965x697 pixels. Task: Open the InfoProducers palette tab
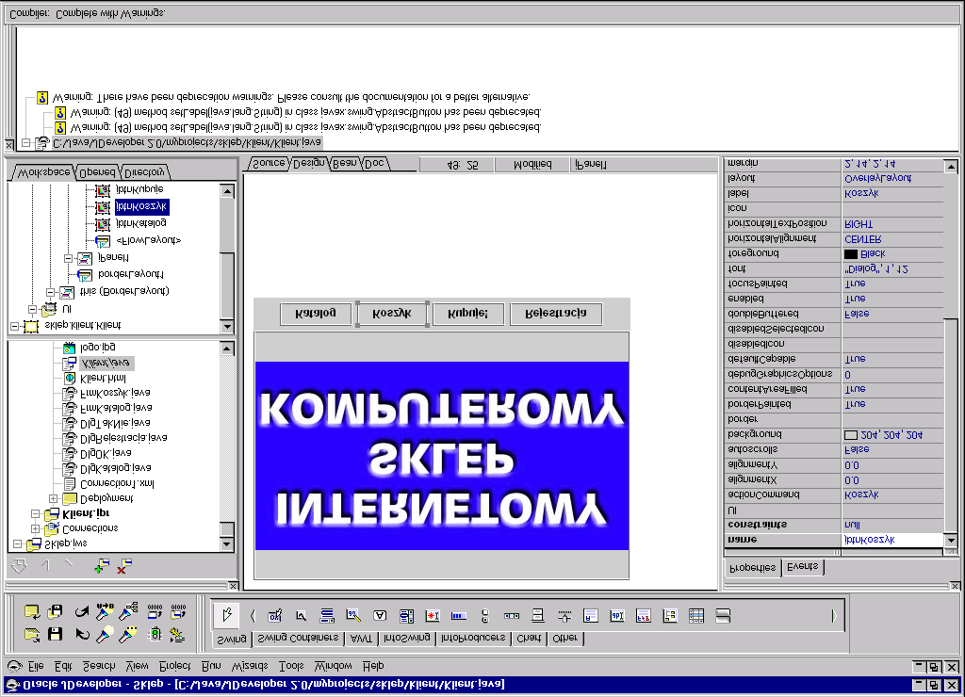click(473, 639)
